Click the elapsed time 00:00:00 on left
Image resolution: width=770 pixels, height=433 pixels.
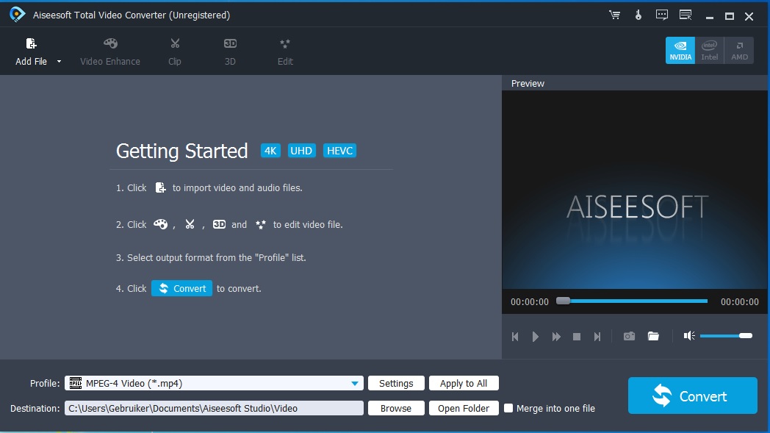pos(529,301)
